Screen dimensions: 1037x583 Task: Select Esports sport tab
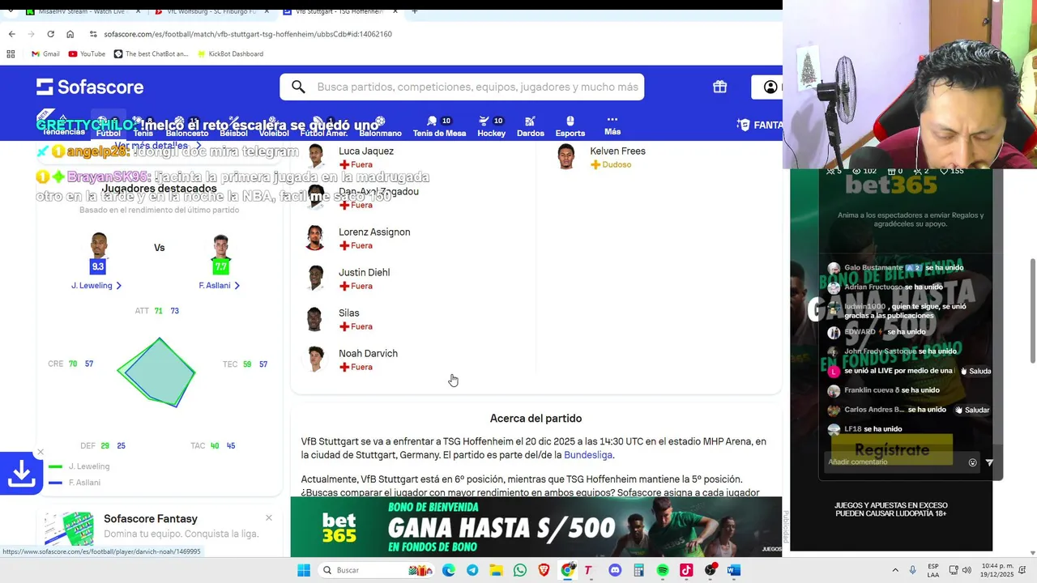[x=570, y=126]
